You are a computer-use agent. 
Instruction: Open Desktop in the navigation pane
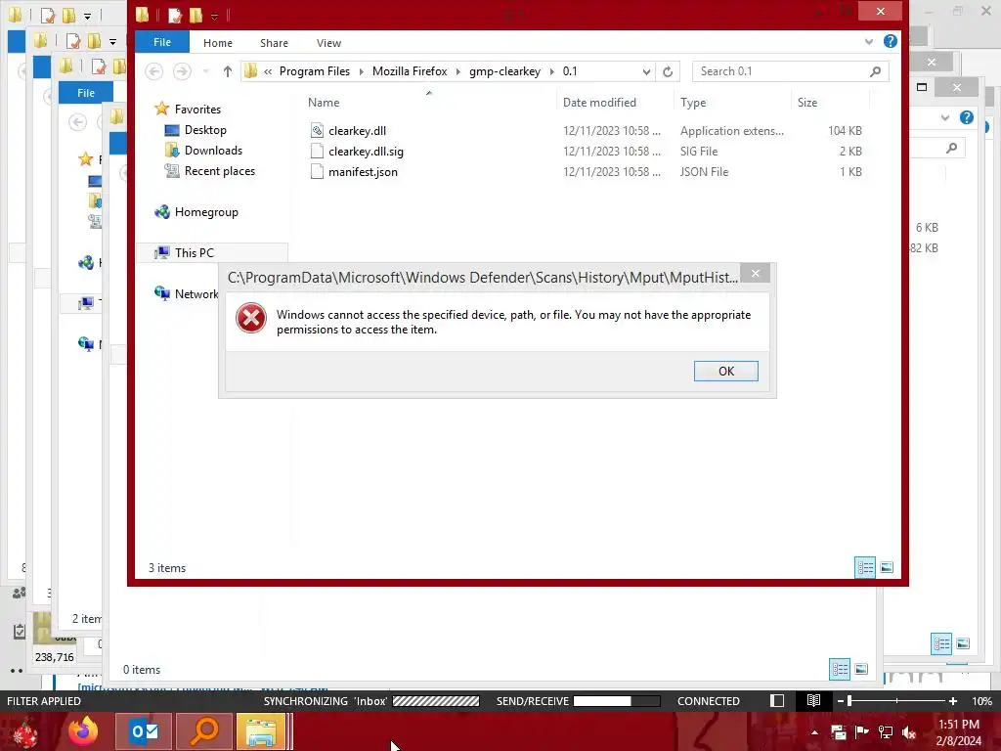tap(205, 130)
